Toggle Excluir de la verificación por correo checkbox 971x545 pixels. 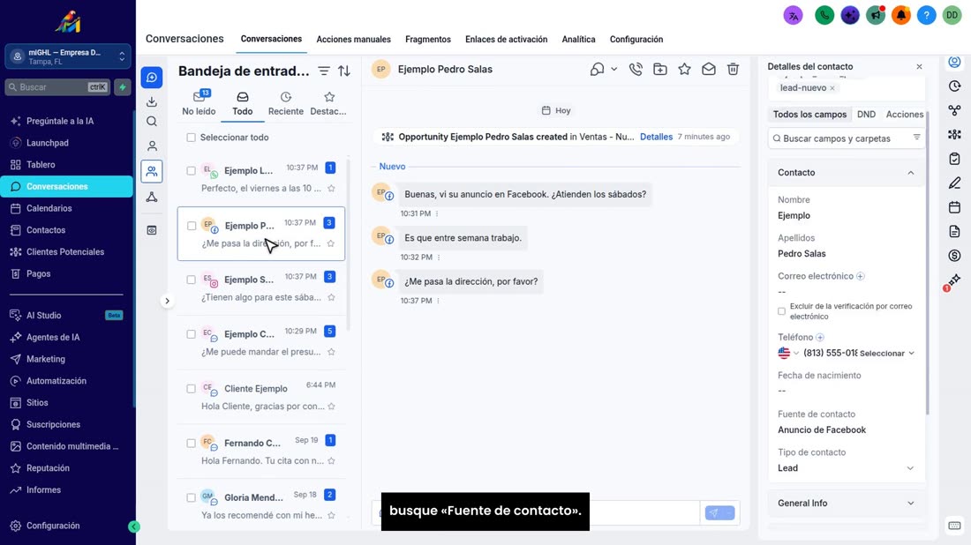pyautogui.click(x=781, y=311)
